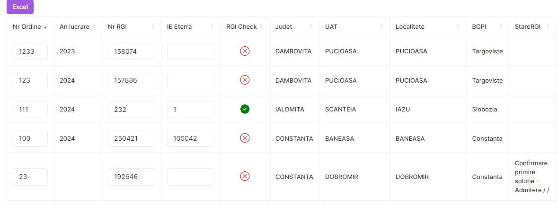The height and width of the screenshot is (204, 557).
Task: Sort table by Nr RGI column
Action: click(x=153, y=27)
